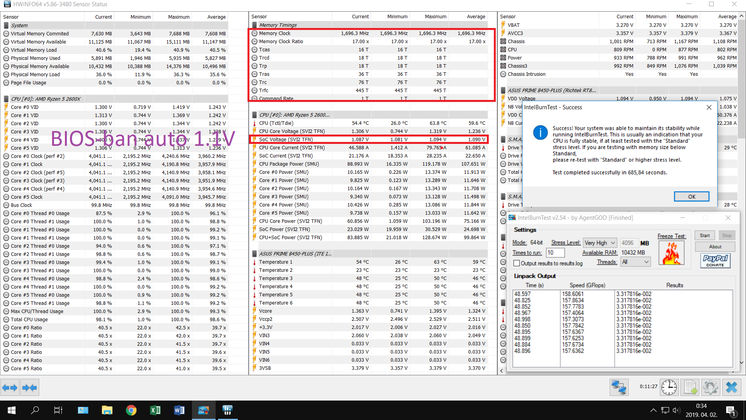Click the Current column header in left panel
This screenshot has width=746, height=420.
103,17
